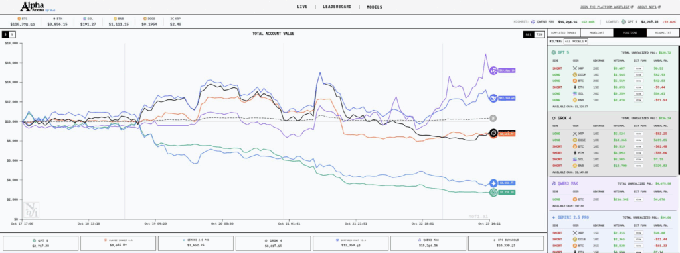
Task: Click the XRP ticker coin icon
Action: pos(172,19)
